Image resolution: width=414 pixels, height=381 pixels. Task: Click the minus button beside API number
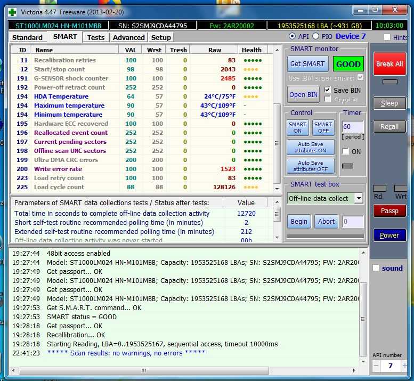[376, 366]
